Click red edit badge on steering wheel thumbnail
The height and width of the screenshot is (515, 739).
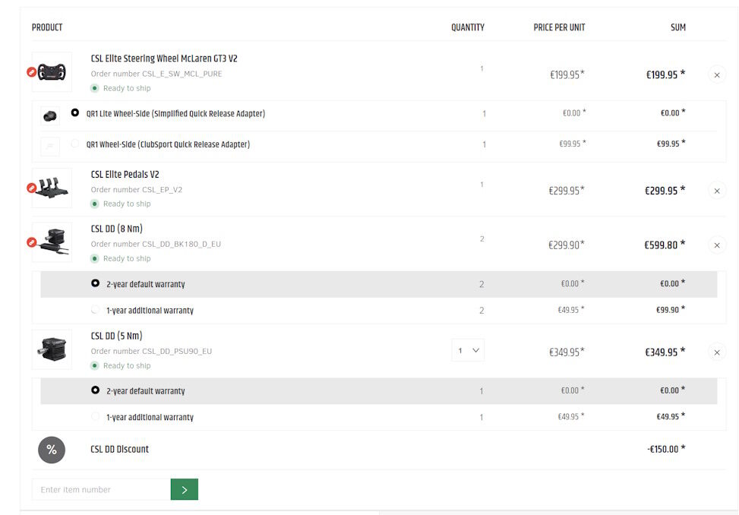pos(31,72)
